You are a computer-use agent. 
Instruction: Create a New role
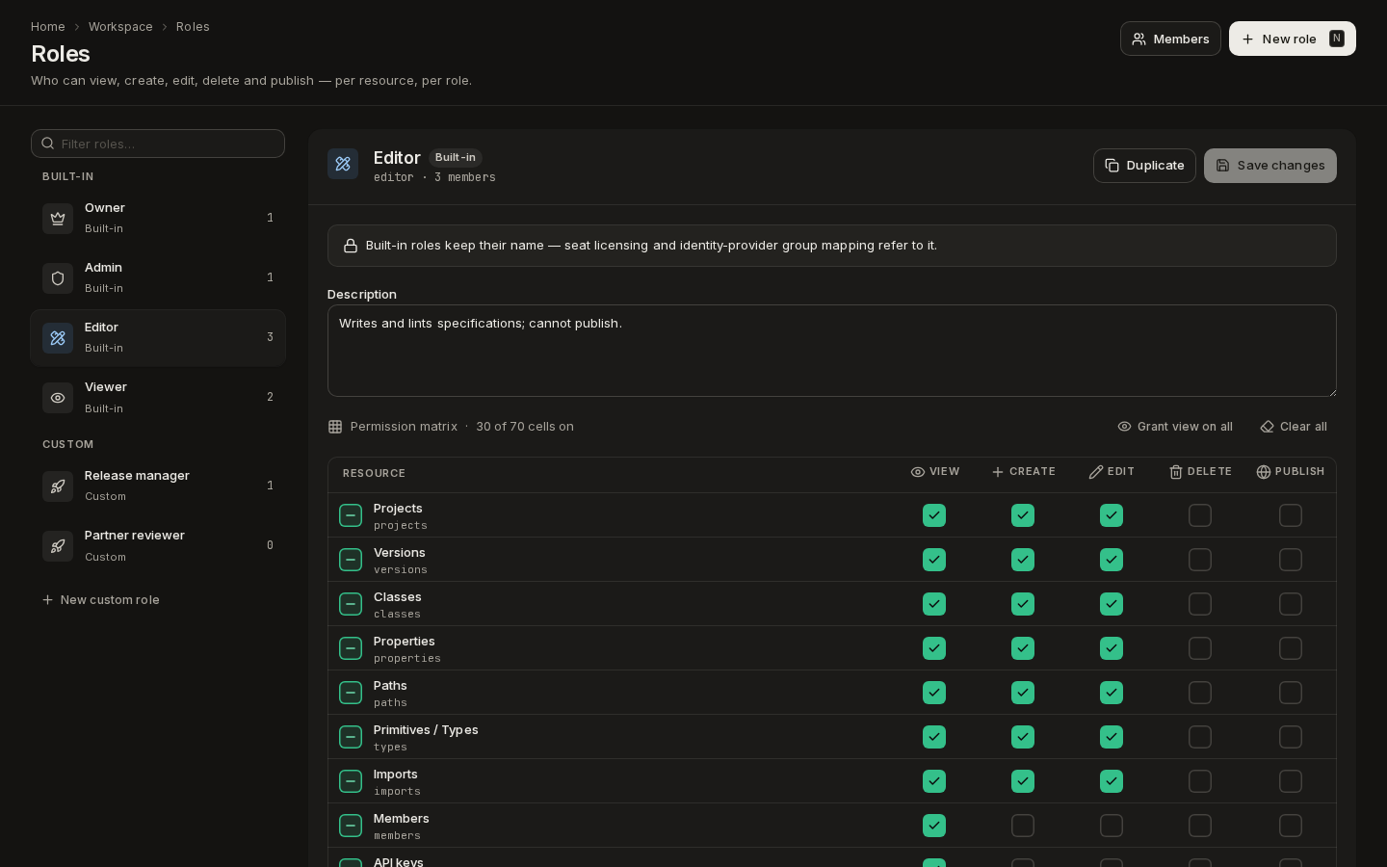pyautogui.click(x=1293, y=39)
